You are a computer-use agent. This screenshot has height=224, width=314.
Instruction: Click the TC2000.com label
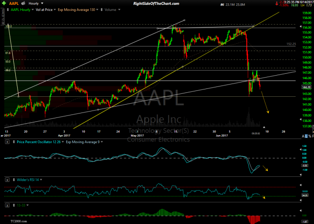tap(18, 222)
